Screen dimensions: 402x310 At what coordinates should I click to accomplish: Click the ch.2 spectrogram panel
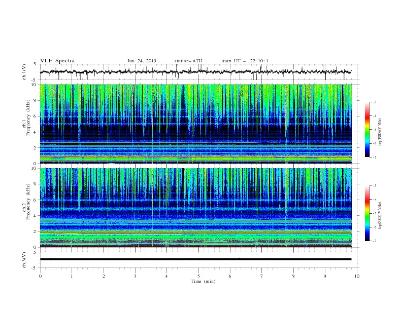195,208
